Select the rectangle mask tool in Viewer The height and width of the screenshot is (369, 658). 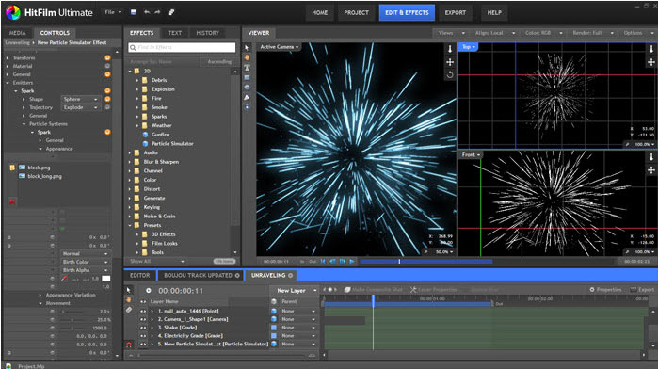[x=247, y=78]
